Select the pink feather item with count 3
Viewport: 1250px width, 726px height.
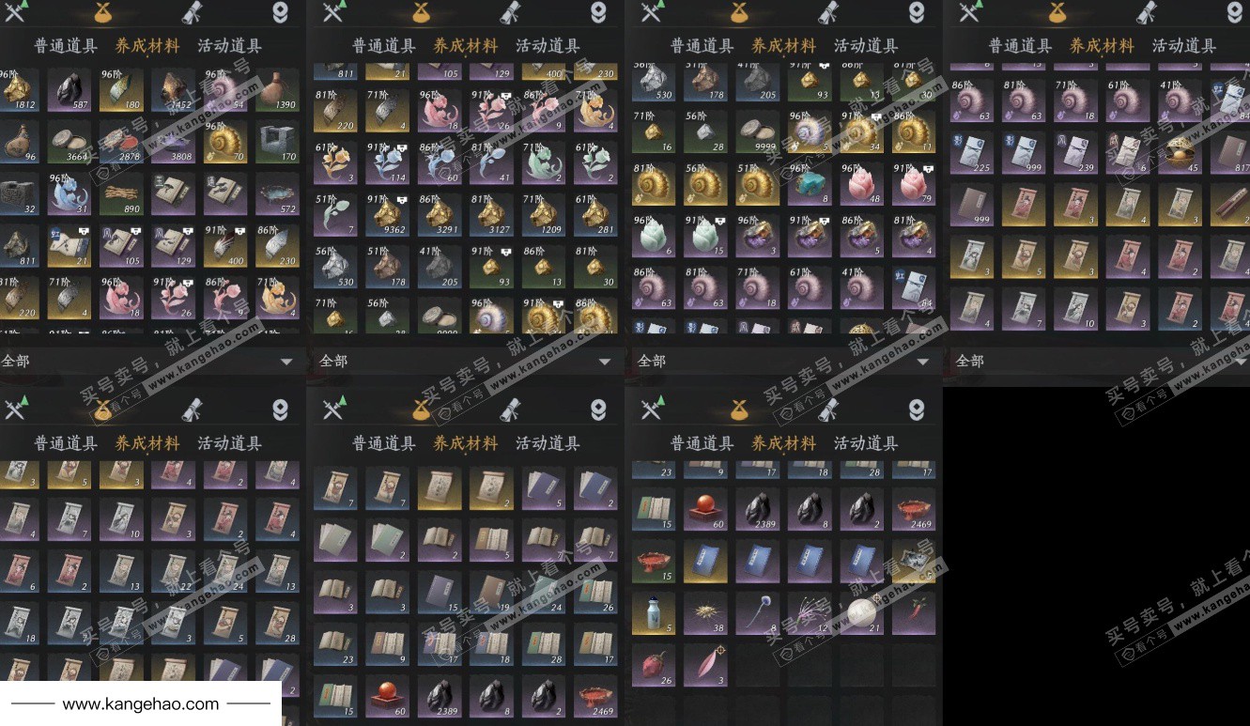(704, 666)
